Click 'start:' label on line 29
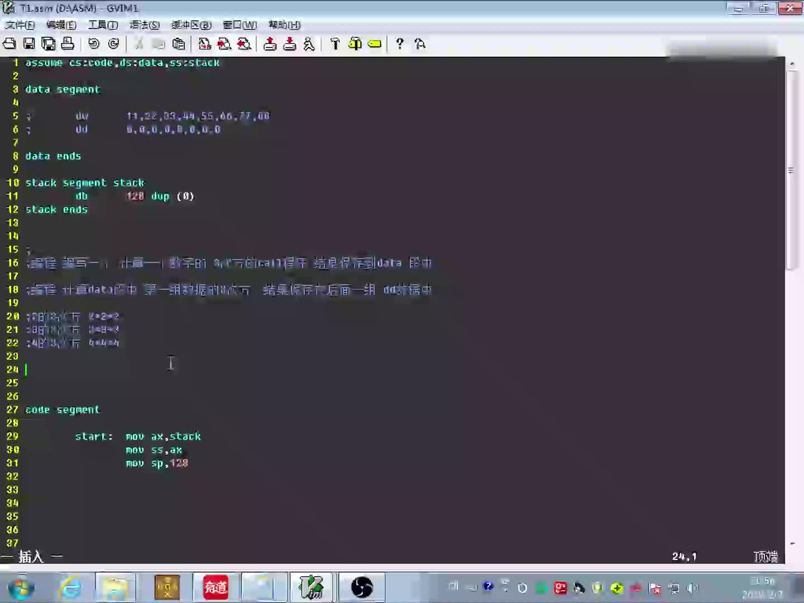Viewport: 804px width, 603px height. [x=94, y=437]
